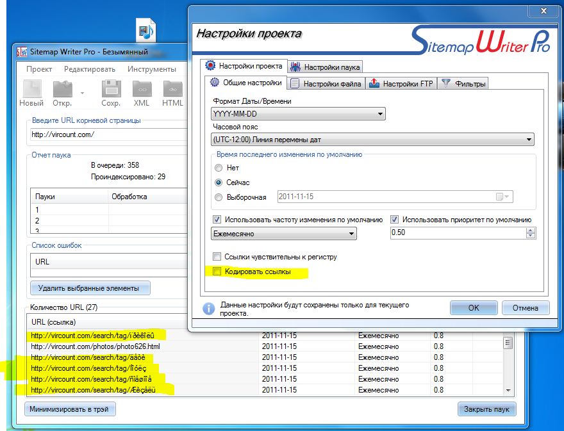Screen dimensions: 564x431
Task: Toggle Использовать частоту изменения по умолчанию checkbox
Action: (x=217, y=219)
